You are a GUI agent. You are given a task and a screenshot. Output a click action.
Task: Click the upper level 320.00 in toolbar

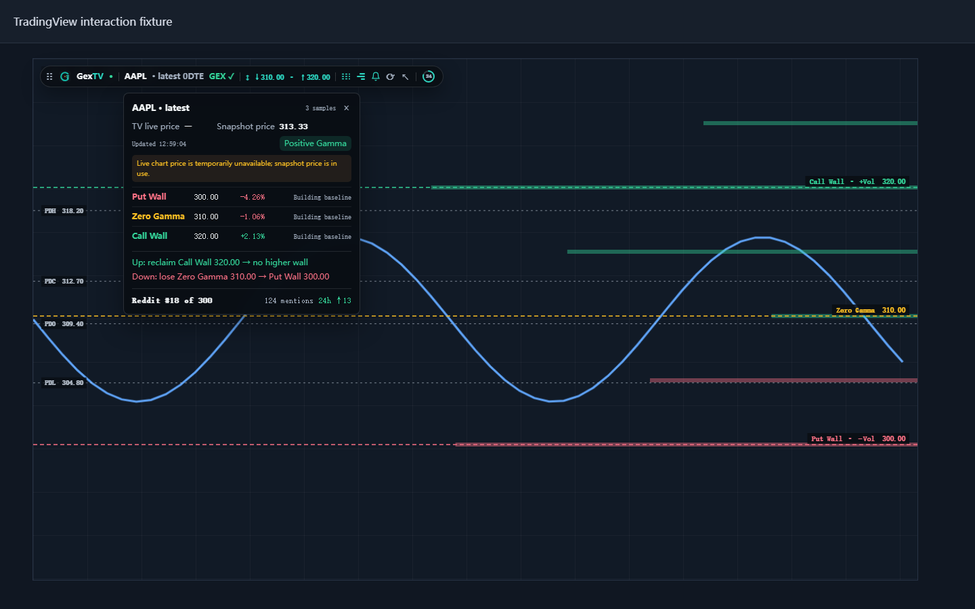316,77
